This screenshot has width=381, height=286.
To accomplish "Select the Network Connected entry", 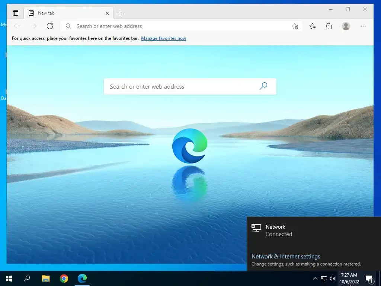I will tap(314, 230).
